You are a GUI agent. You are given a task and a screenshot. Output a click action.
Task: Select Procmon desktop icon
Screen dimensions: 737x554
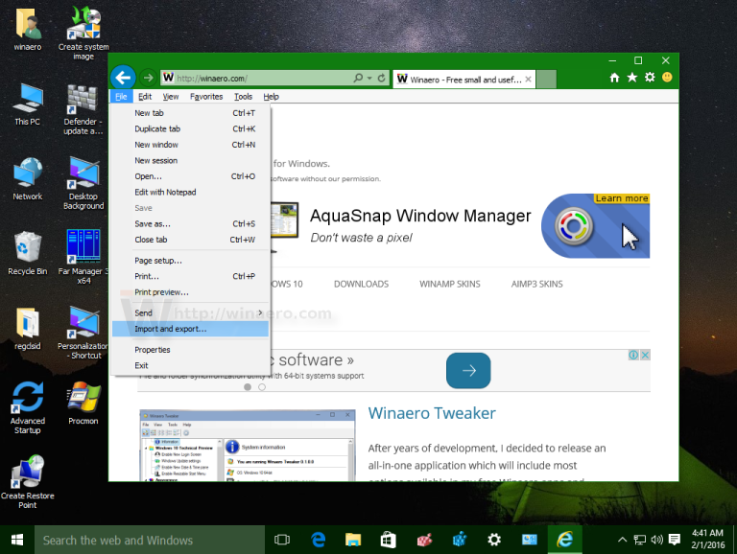(x=83, y=403)
